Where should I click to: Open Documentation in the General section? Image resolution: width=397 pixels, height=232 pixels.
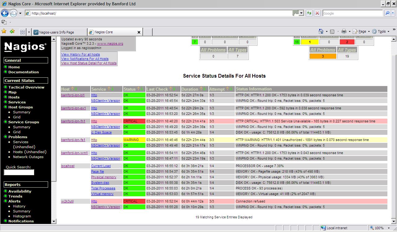tap(24, 72)
